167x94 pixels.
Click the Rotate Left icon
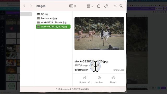pos(85,78)
